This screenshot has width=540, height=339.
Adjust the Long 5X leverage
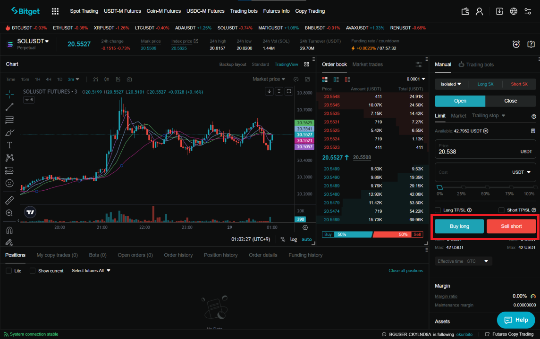click(485, 84)
